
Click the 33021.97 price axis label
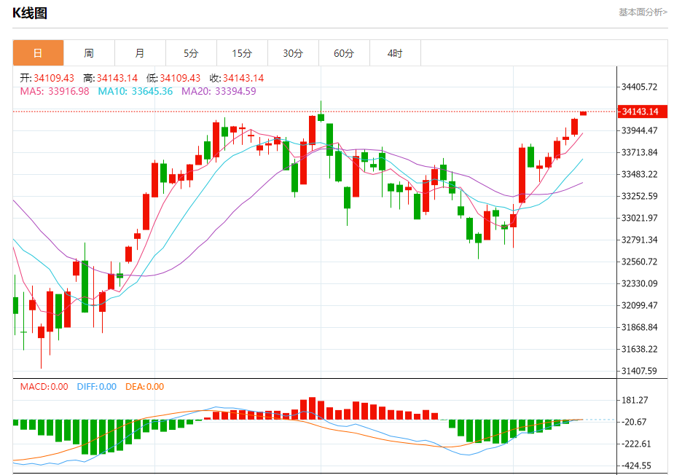(x=640, y=218)
